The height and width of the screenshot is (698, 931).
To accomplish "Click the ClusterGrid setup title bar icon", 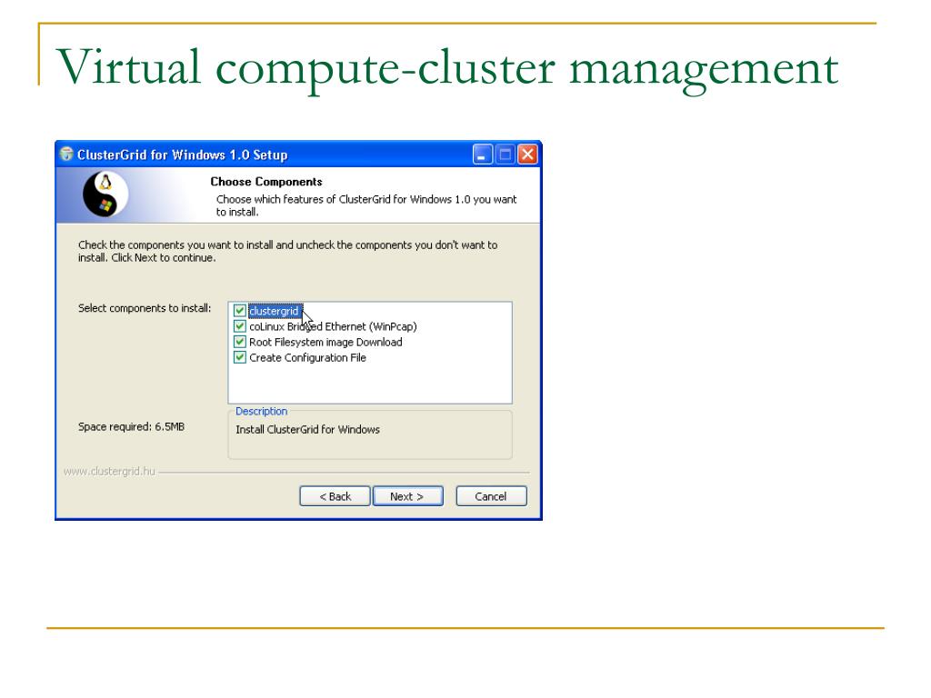I will (x=66, y=155).
